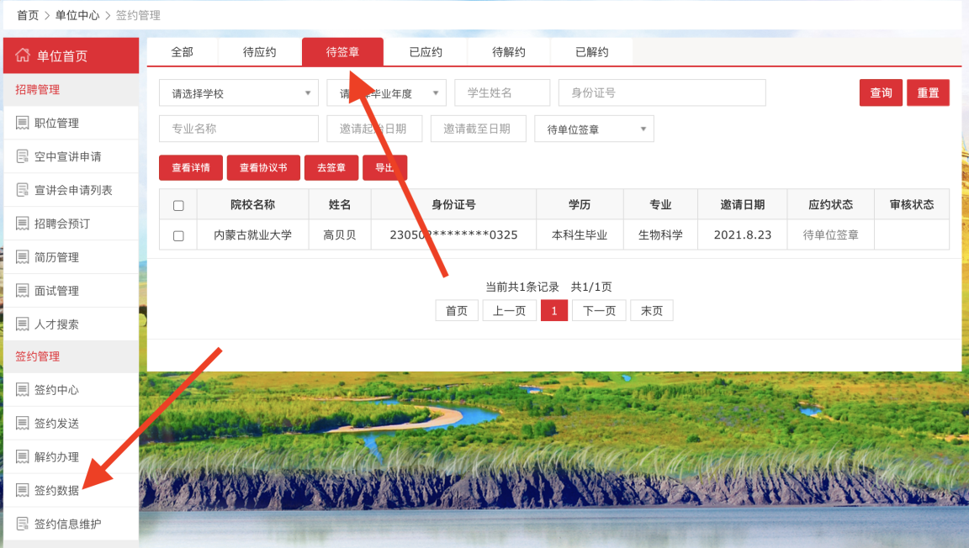Viewport: 969px width, 548px height.
Task: Click the 面试管理 sidebar icon
Action: [22, 291]
